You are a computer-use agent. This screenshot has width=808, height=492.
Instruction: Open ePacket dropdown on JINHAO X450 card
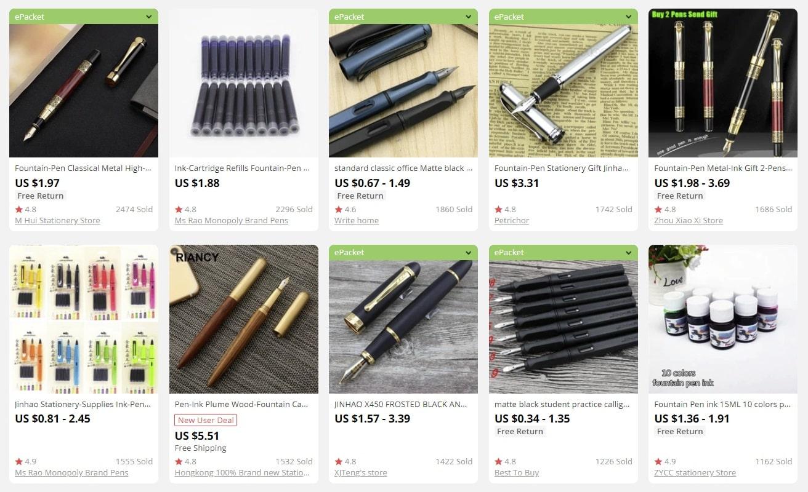469,252
